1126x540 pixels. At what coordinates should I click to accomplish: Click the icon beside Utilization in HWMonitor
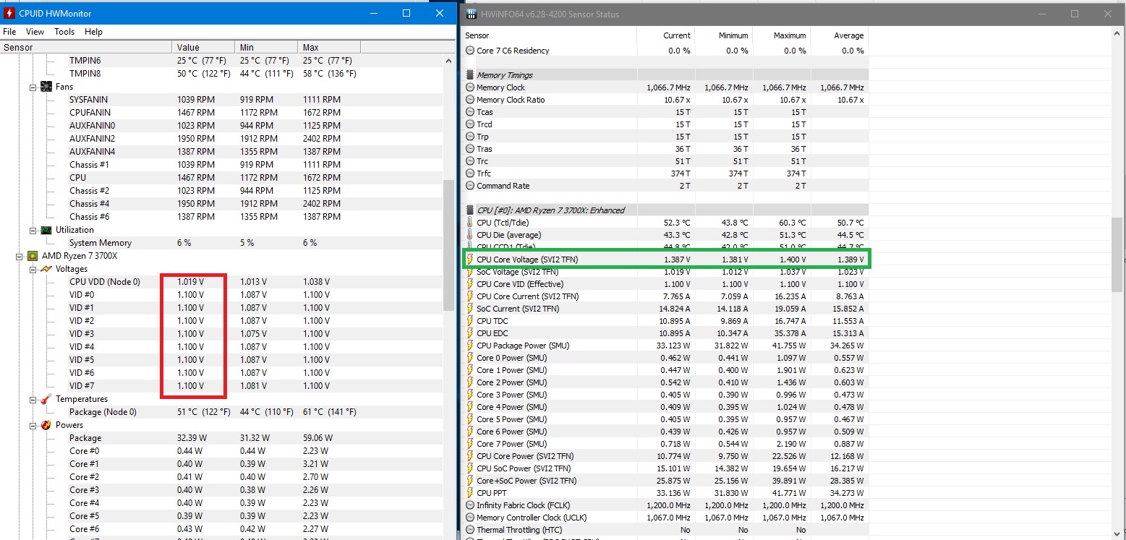(x=46, y=230)
